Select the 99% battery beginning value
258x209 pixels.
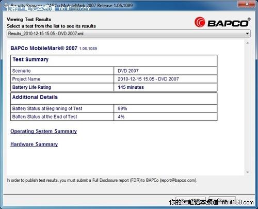(x=122, y=108)
